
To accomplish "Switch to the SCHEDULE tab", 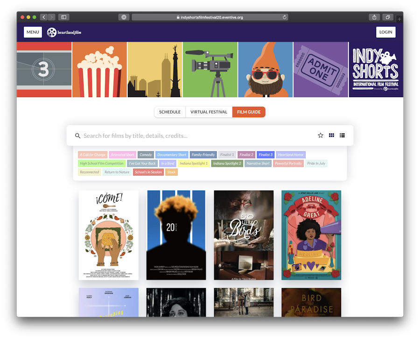I will tap(169, 112).
